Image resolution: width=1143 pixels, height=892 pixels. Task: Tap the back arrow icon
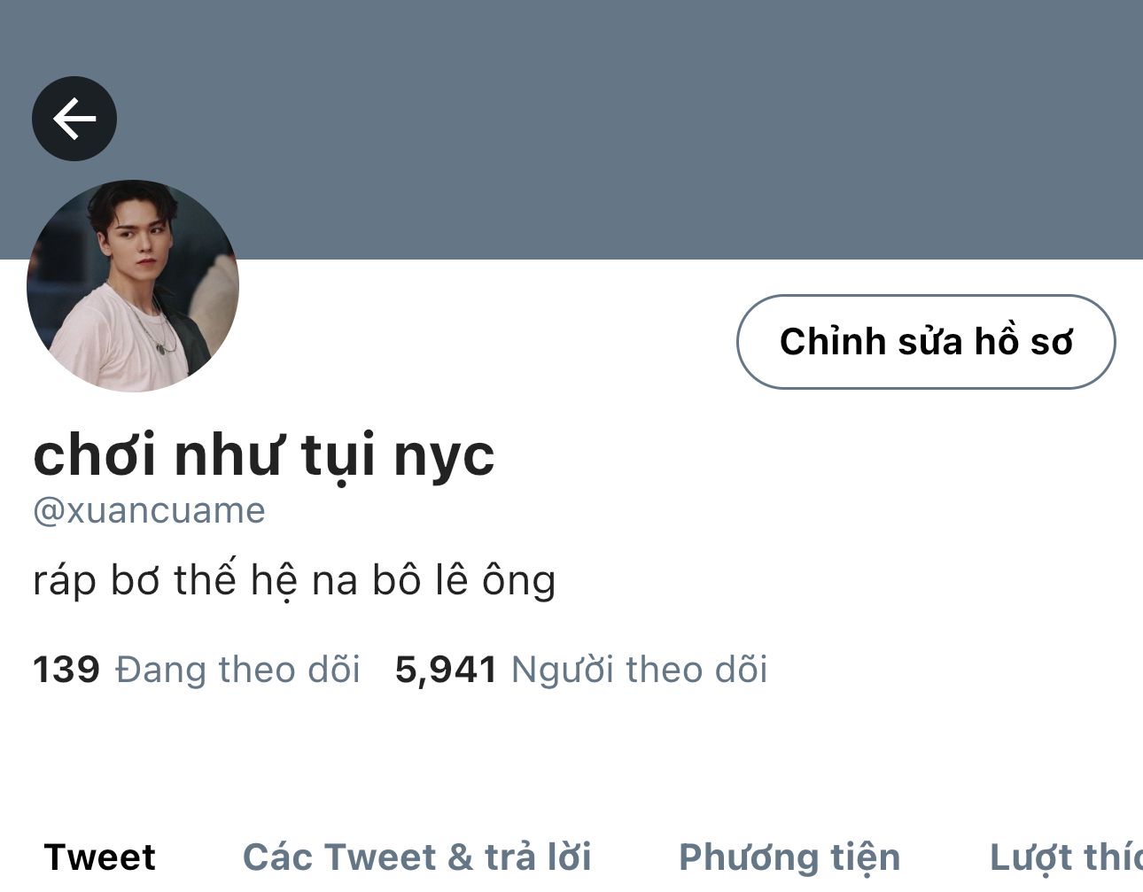(74, 119)
